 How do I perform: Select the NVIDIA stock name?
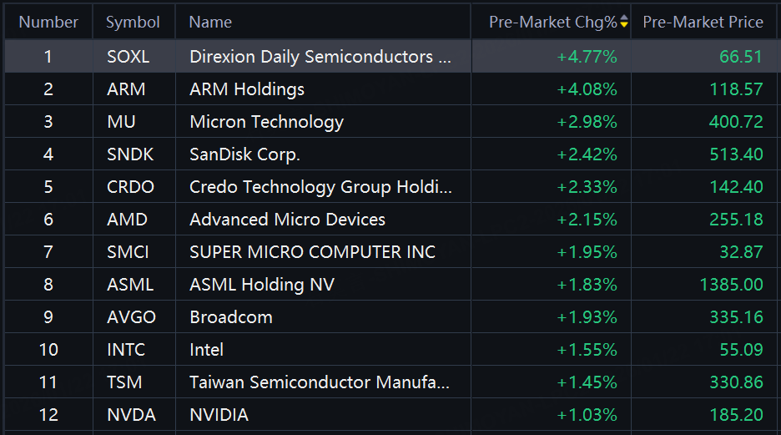219,415
